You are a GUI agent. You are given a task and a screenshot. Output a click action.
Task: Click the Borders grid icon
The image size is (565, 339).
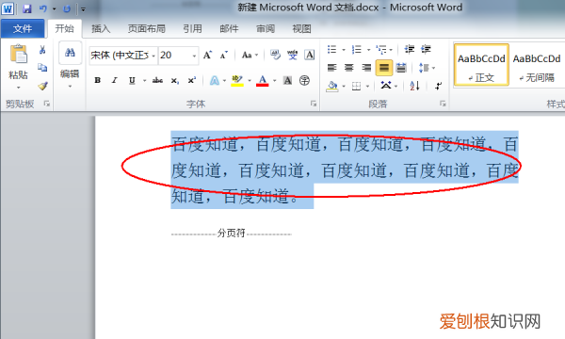pos(356,86)
